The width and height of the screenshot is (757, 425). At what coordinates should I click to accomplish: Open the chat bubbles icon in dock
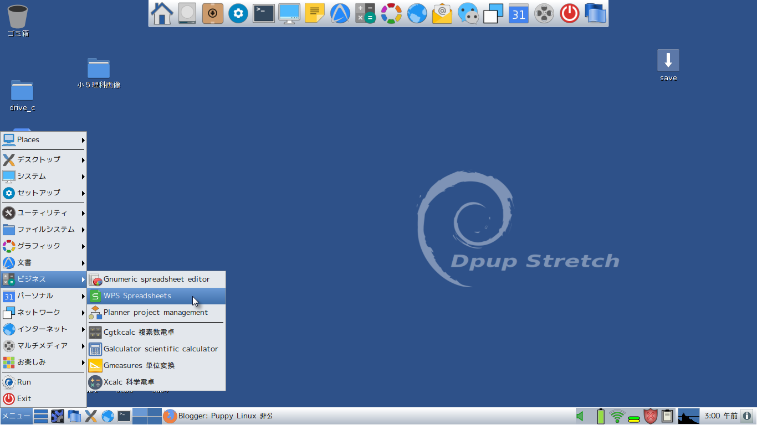pos(468,13)
